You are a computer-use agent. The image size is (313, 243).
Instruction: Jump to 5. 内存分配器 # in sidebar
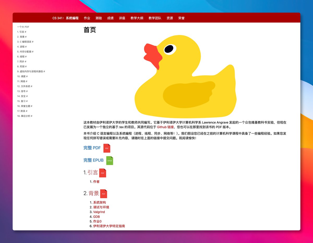click(25, 52)
